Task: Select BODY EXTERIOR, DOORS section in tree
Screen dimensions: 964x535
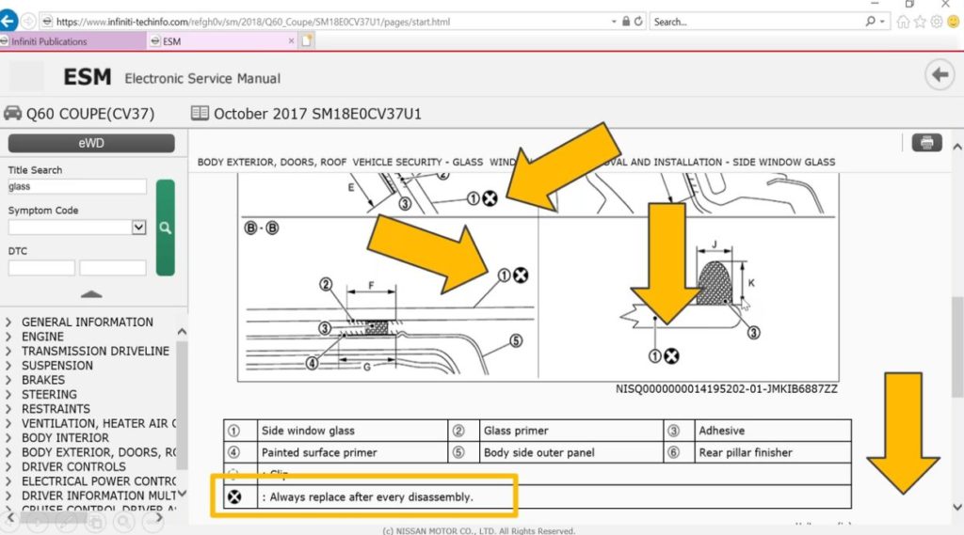Action: point(98,452)
